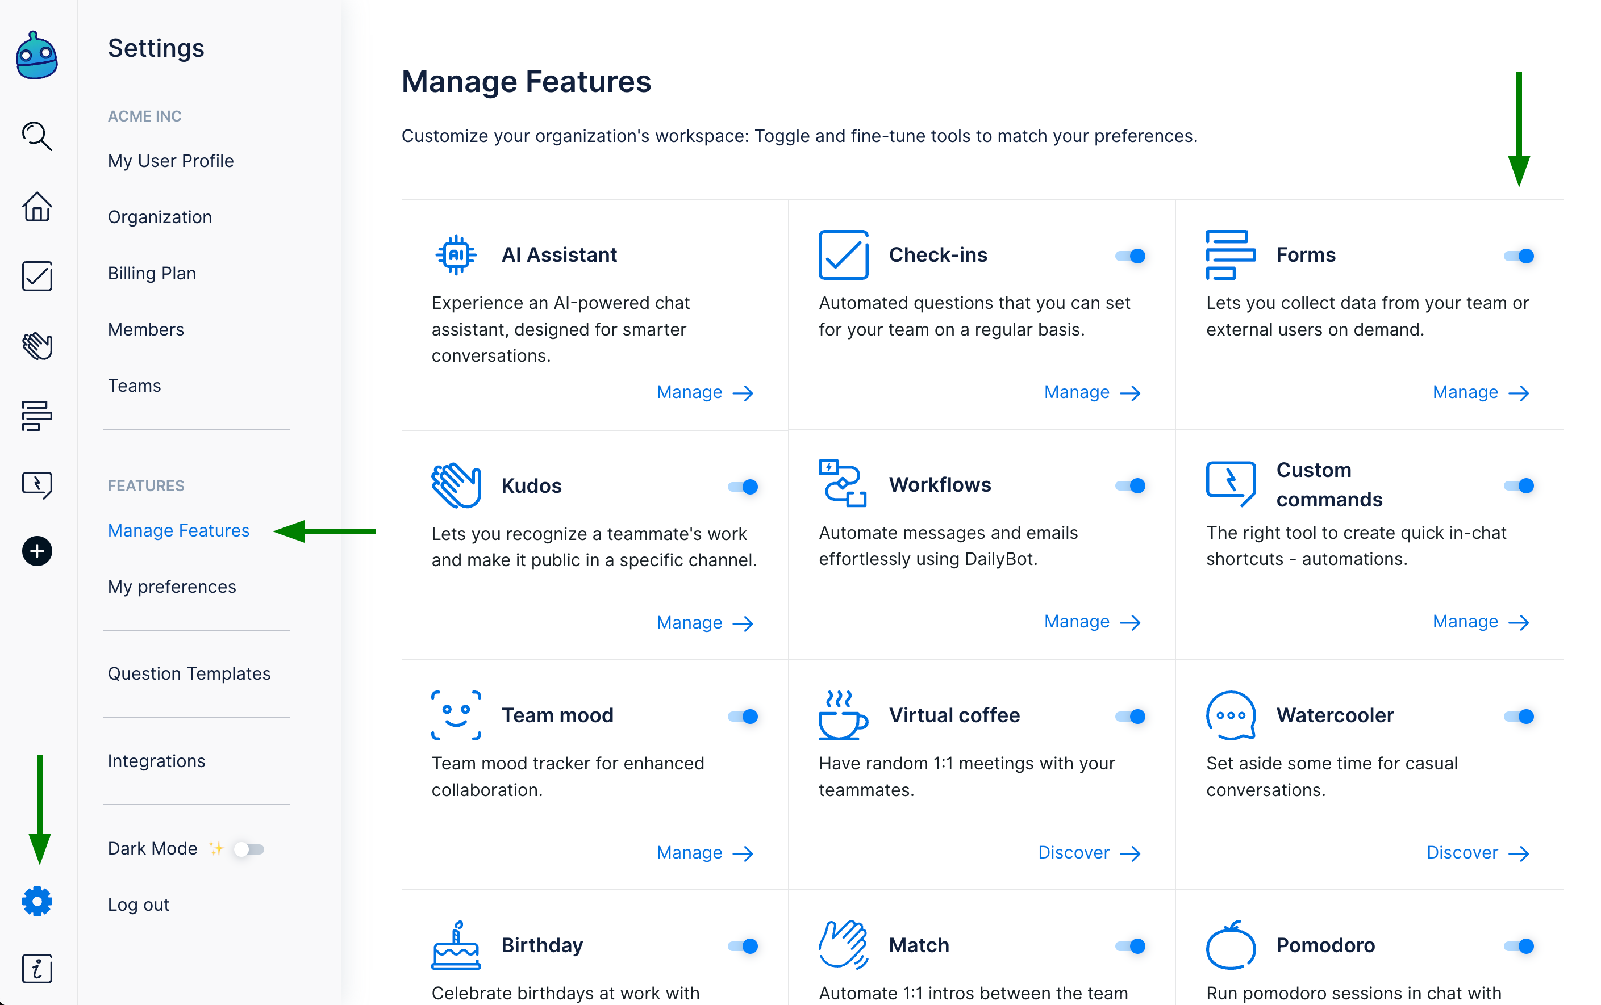Screen dimensions: 1601x1005
Task: Open the home icon in sidebar
Action: [36, 207]
